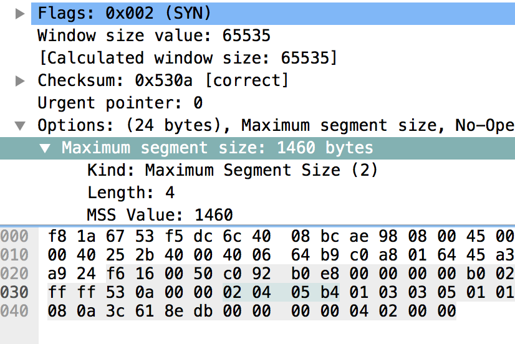Choose the Urgent pointer: 0 row
The height and width of the screenshot is (344, 515).
(120, 103)
